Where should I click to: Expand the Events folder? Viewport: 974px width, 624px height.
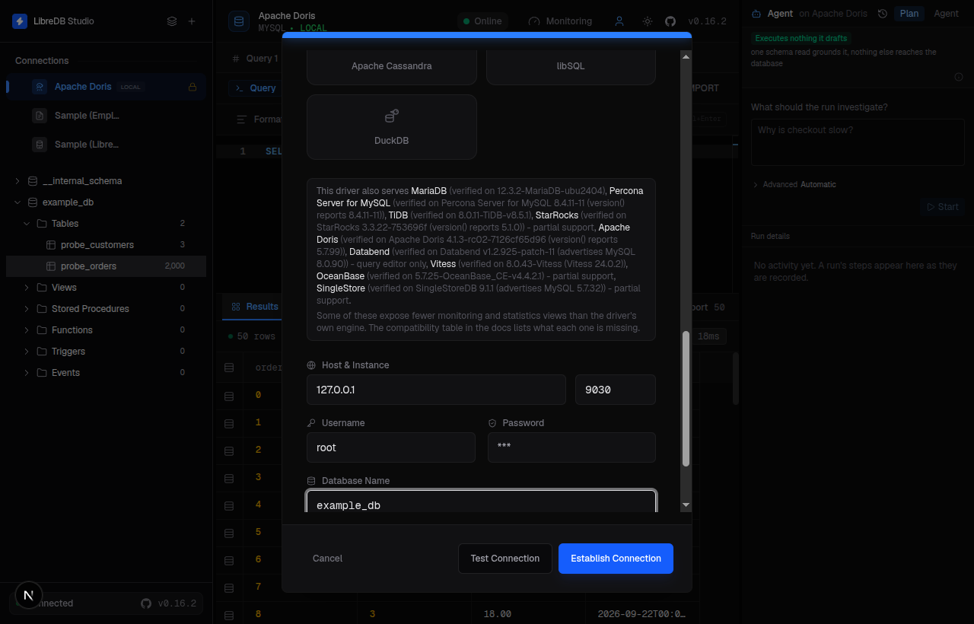[x=27, y=373]
